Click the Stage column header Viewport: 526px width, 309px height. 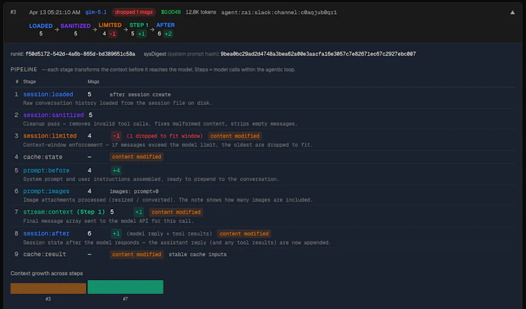pos(30,82)
